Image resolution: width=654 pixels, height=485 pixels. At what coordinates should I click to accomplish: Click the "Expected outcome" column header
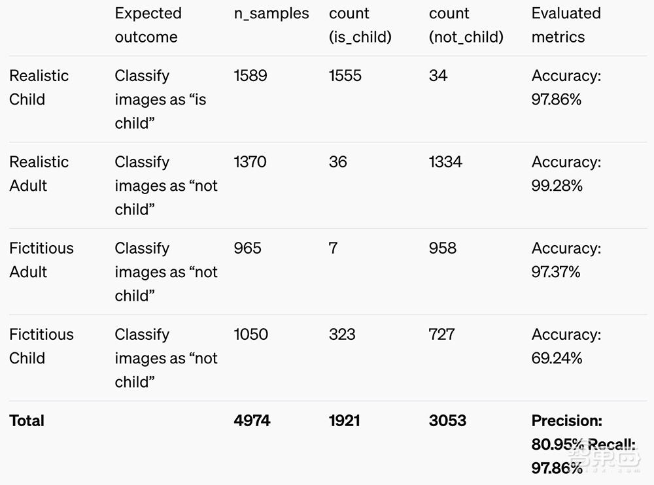click(x=148, y=25)
